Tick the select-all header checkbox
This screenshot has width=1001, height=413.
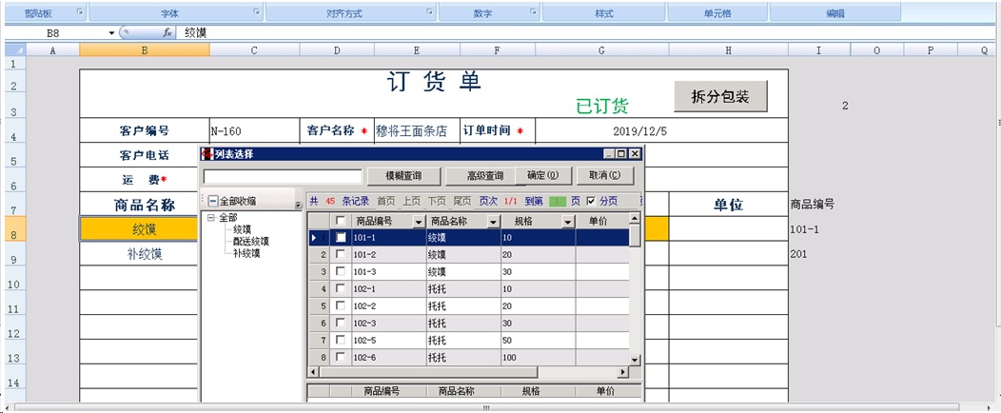(341, 221)
